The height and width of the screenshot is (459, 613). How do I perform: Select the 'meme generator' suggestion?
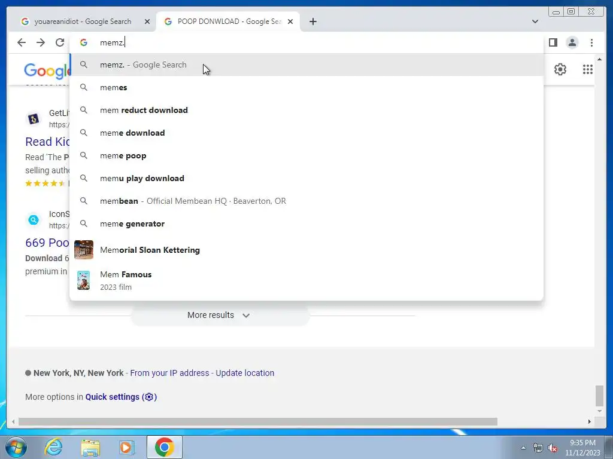[x=306, y=224]
